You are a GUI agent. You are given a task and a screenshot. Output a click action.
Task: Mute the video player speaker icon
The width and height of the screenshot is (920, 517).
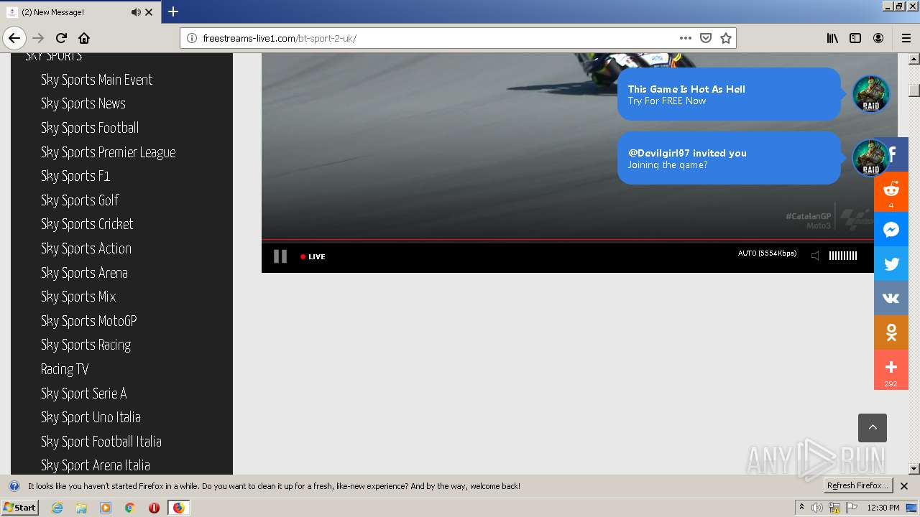click(815, 256)
